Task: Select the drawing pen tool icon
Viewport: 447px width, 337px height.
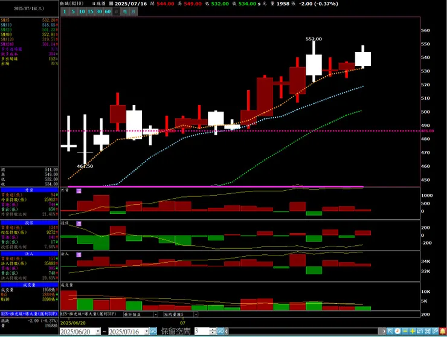Action: click(x=435, y=331)
